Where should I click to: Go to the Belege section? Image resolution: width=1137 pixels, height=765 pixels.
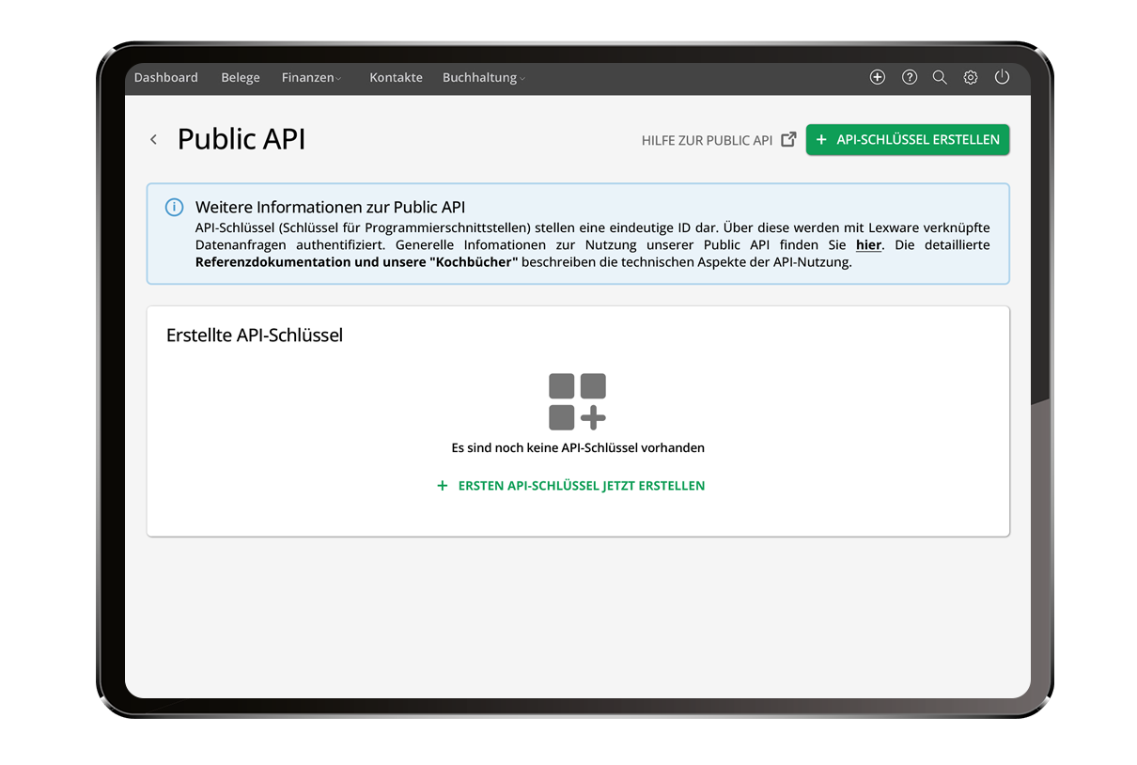pyautogui.click(x=241, y=78)
